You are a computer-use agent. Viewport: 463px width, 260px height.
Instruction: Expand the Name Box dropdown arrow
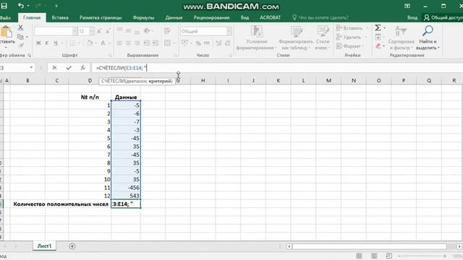point(31,67)
